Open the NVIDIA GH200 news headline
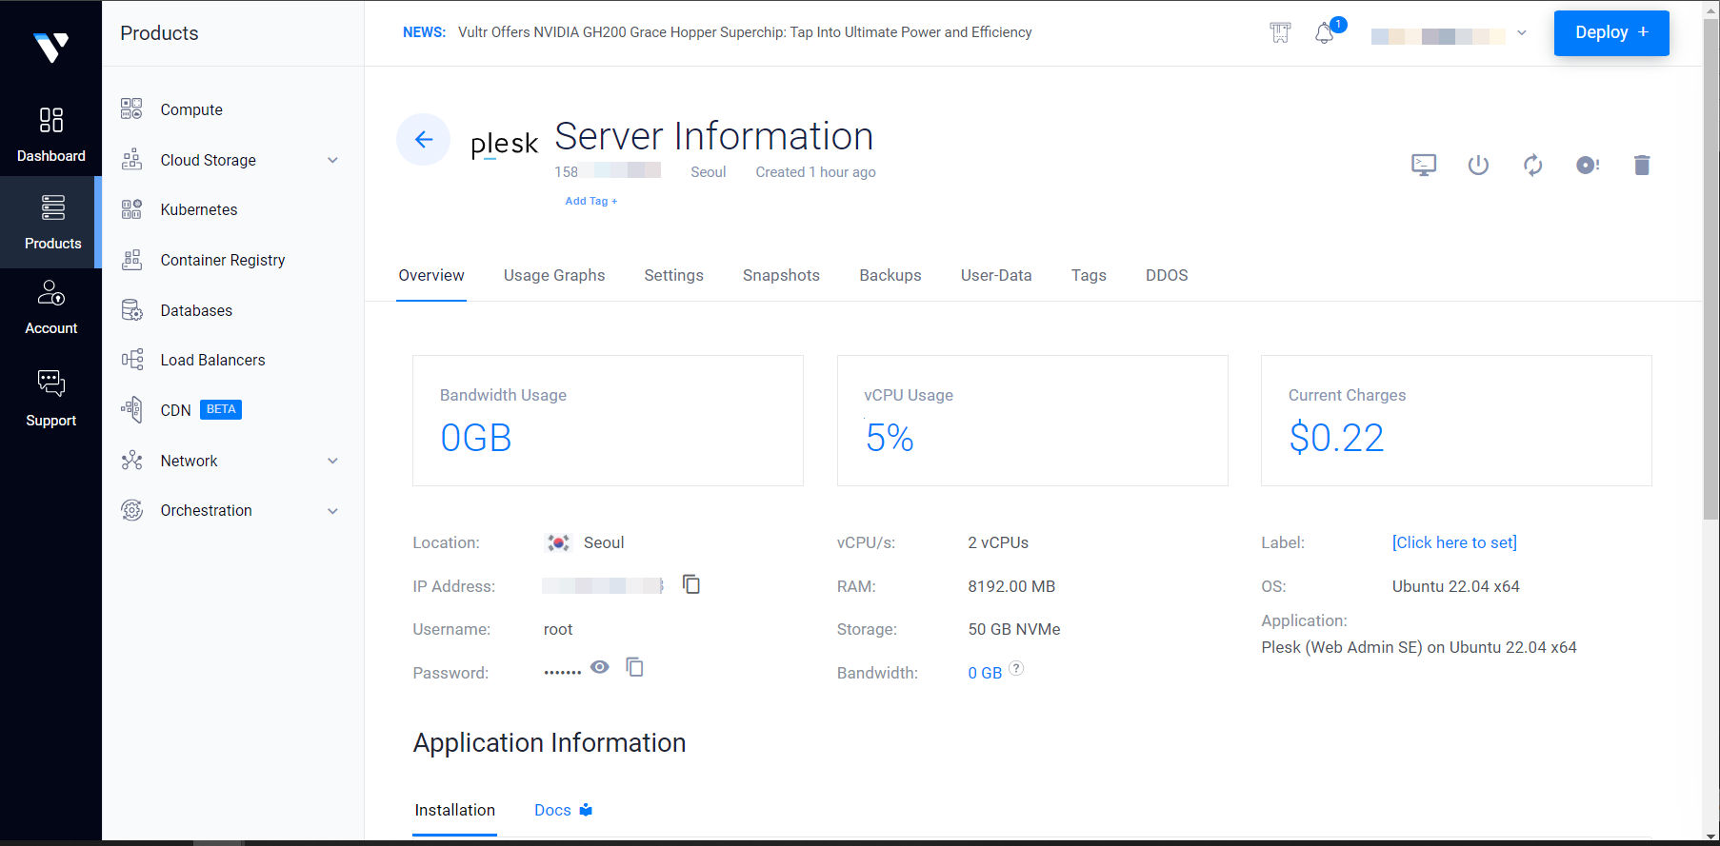The width and height of the screenshot is (1720, 846). point(745,32)
